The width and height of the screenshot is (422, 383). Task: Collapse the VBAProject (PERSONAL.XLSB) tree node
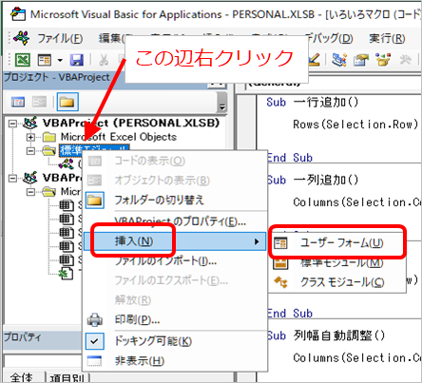pos(12,124)
